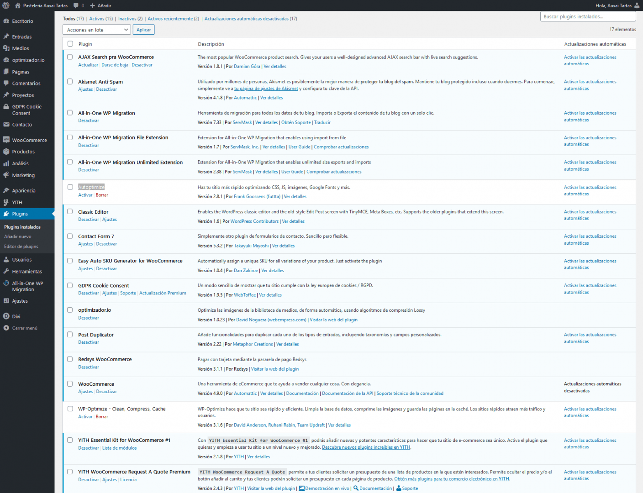
Task: Open the Comentarios sidebar icon
Action: point(6,83)
